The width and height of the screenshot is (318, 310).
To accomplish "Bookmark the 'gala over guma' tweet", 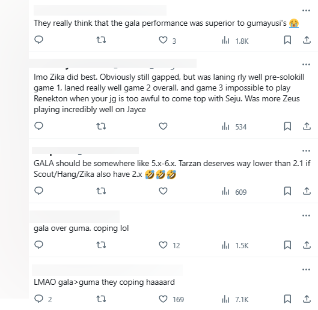I will [287, 245].
